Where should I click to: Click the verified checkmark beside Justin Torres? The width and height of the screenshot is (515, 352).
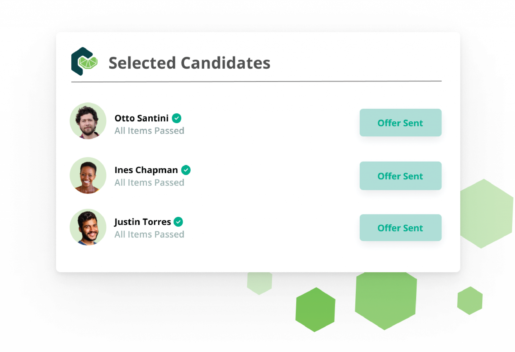point(178,222)
